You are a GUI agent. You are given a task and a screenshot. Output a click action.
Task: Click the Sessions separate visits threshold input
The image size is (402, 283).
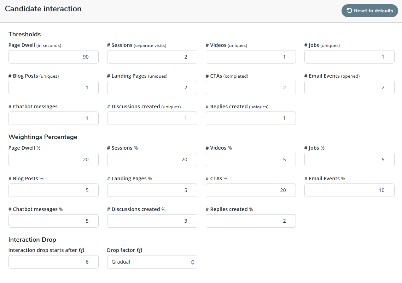point(152,57)
